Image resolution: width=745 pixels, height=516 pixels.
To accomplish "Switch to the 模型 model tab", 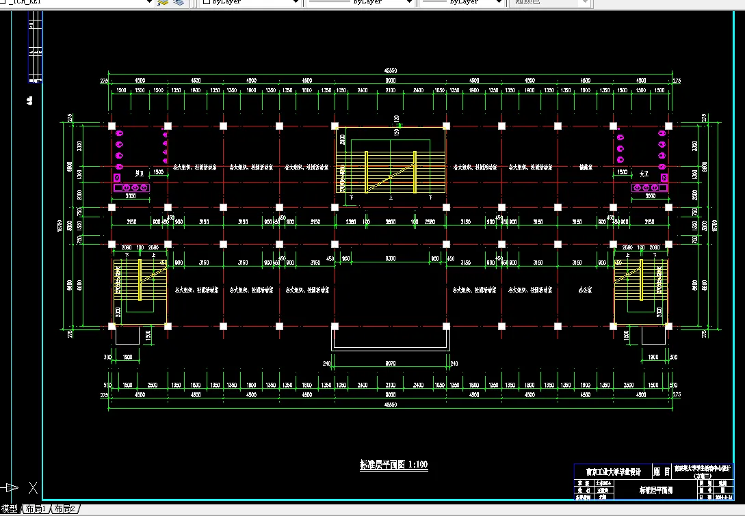I will click(10, 509).
